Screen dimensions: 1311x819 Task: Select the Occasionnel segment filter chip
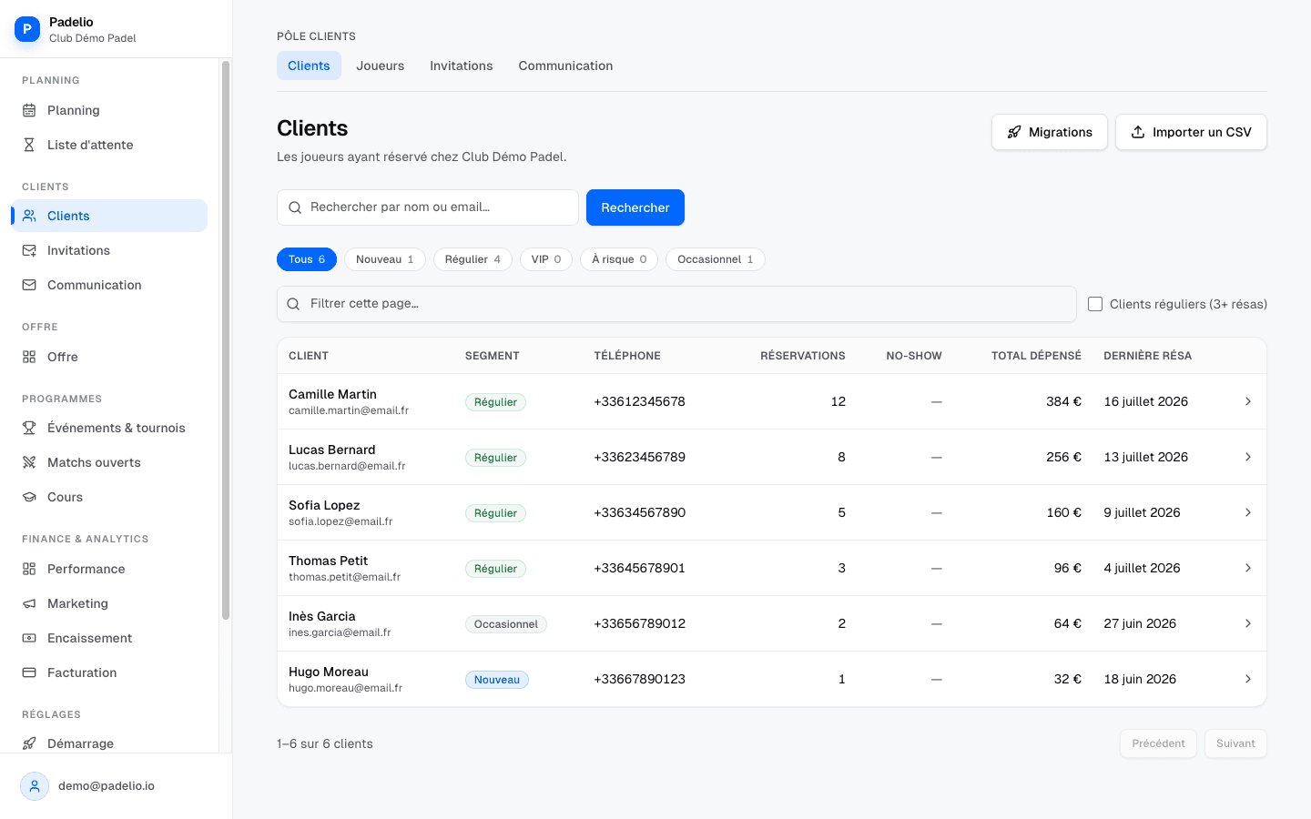click(716, 259)
